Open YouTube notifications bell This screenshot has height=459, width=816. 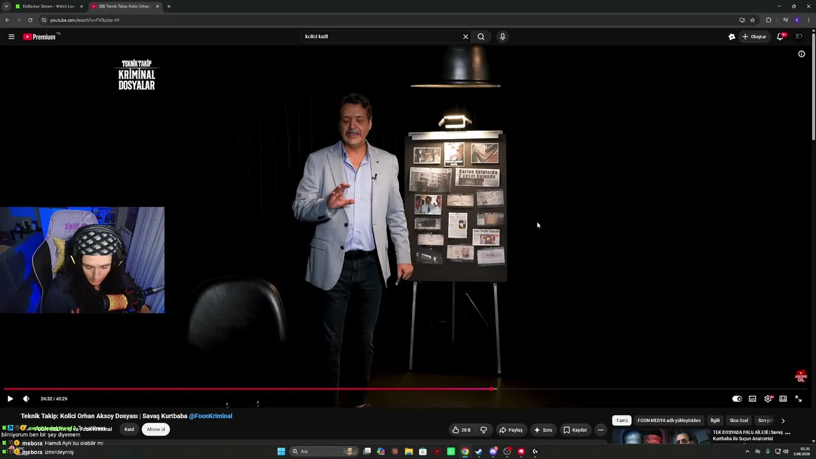(x=780, y=36)
